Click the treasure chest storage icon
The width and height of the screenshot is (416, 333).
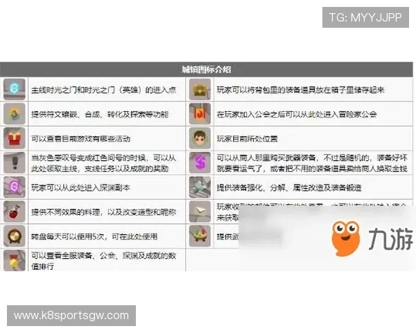200,89
